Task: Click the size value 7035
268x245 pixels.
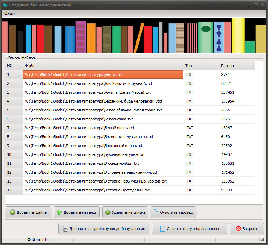Action: click(226, 110)
